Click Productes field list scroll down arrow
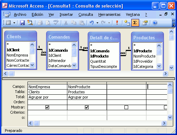Screen dimensions: 177x135 click(159, 66)
